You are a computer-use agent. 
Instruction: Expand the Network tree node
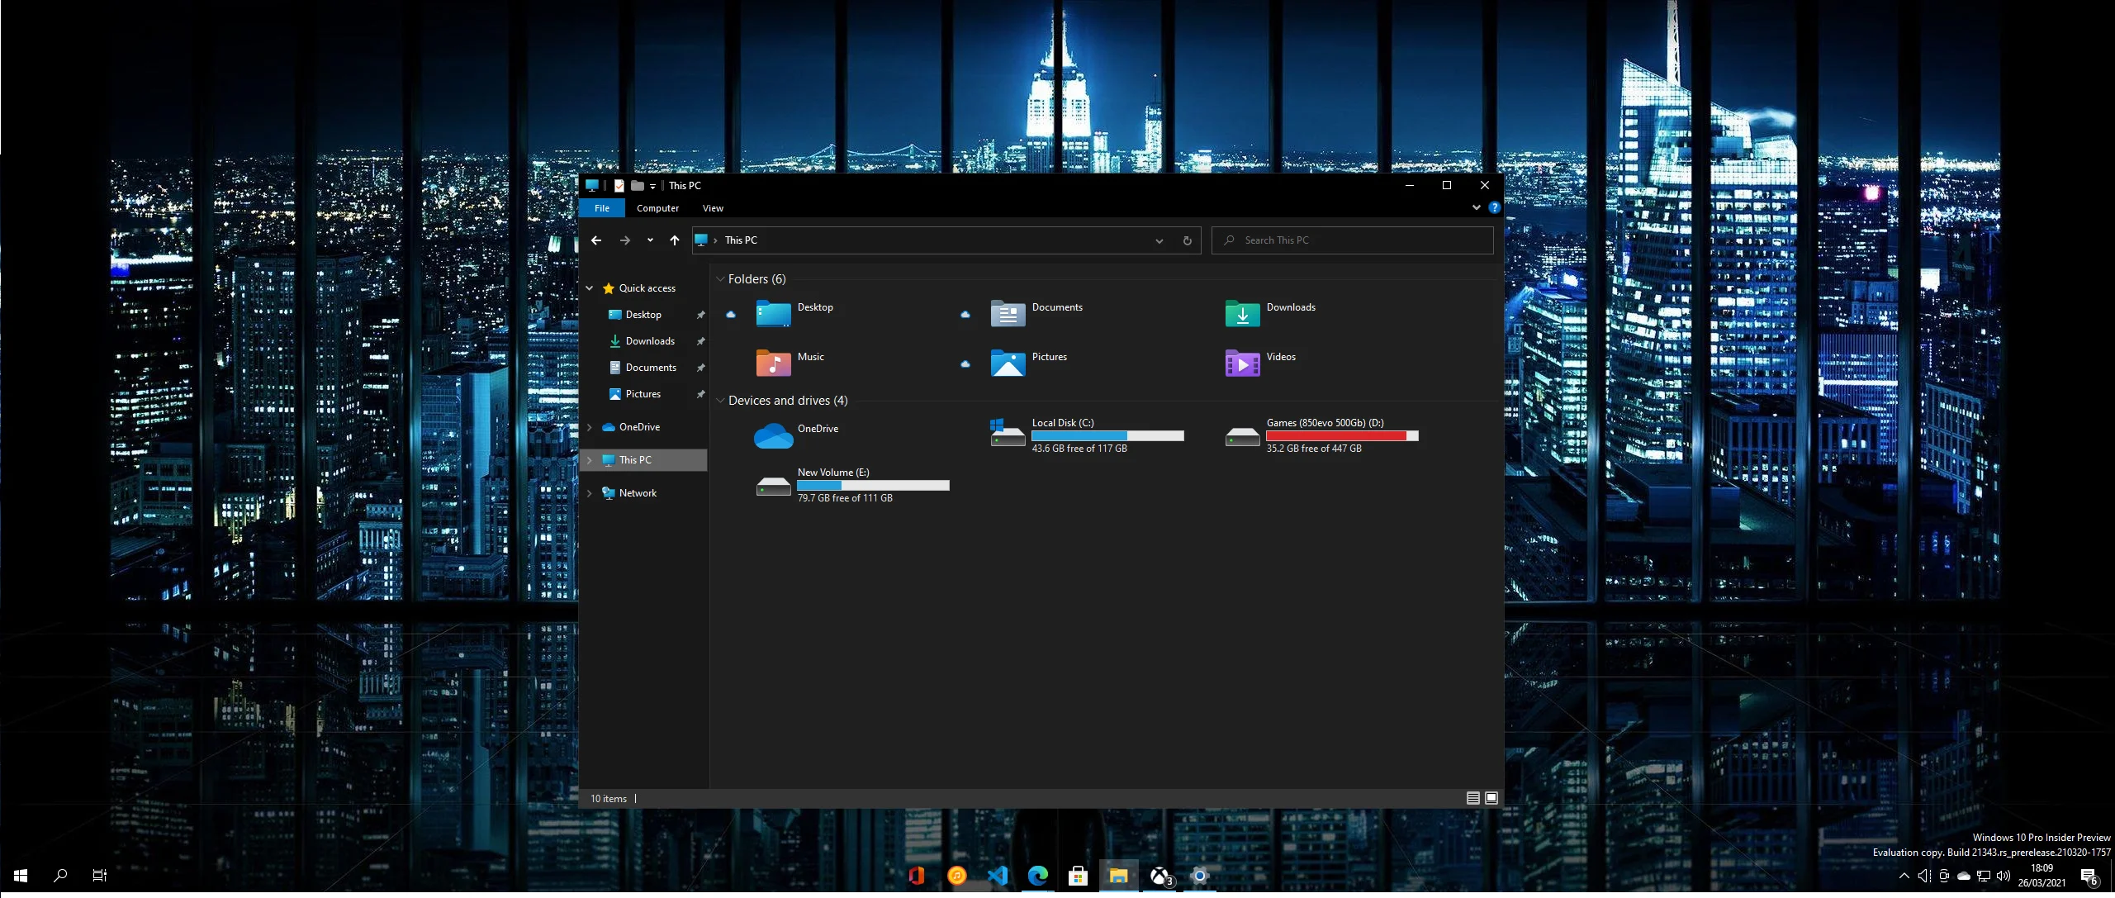590,493
